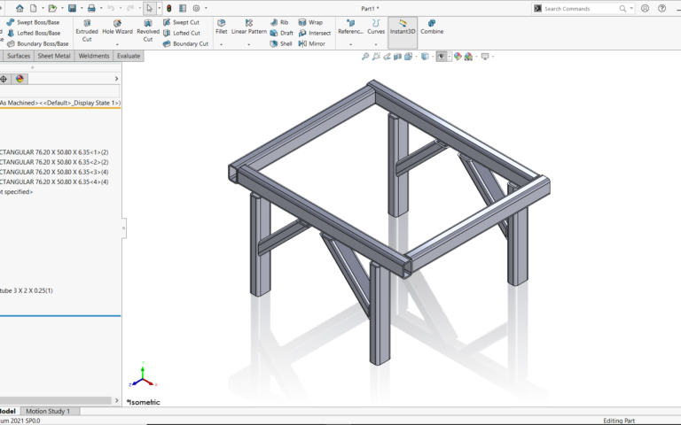The width and height of the screenshot is (681, 425).
Task: Click the Rebuild traffic light icon
Action: click(x=168, y=8)
